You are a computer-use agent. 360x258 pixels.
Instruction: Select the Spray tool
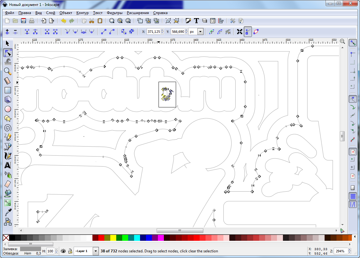coord(8,175)
